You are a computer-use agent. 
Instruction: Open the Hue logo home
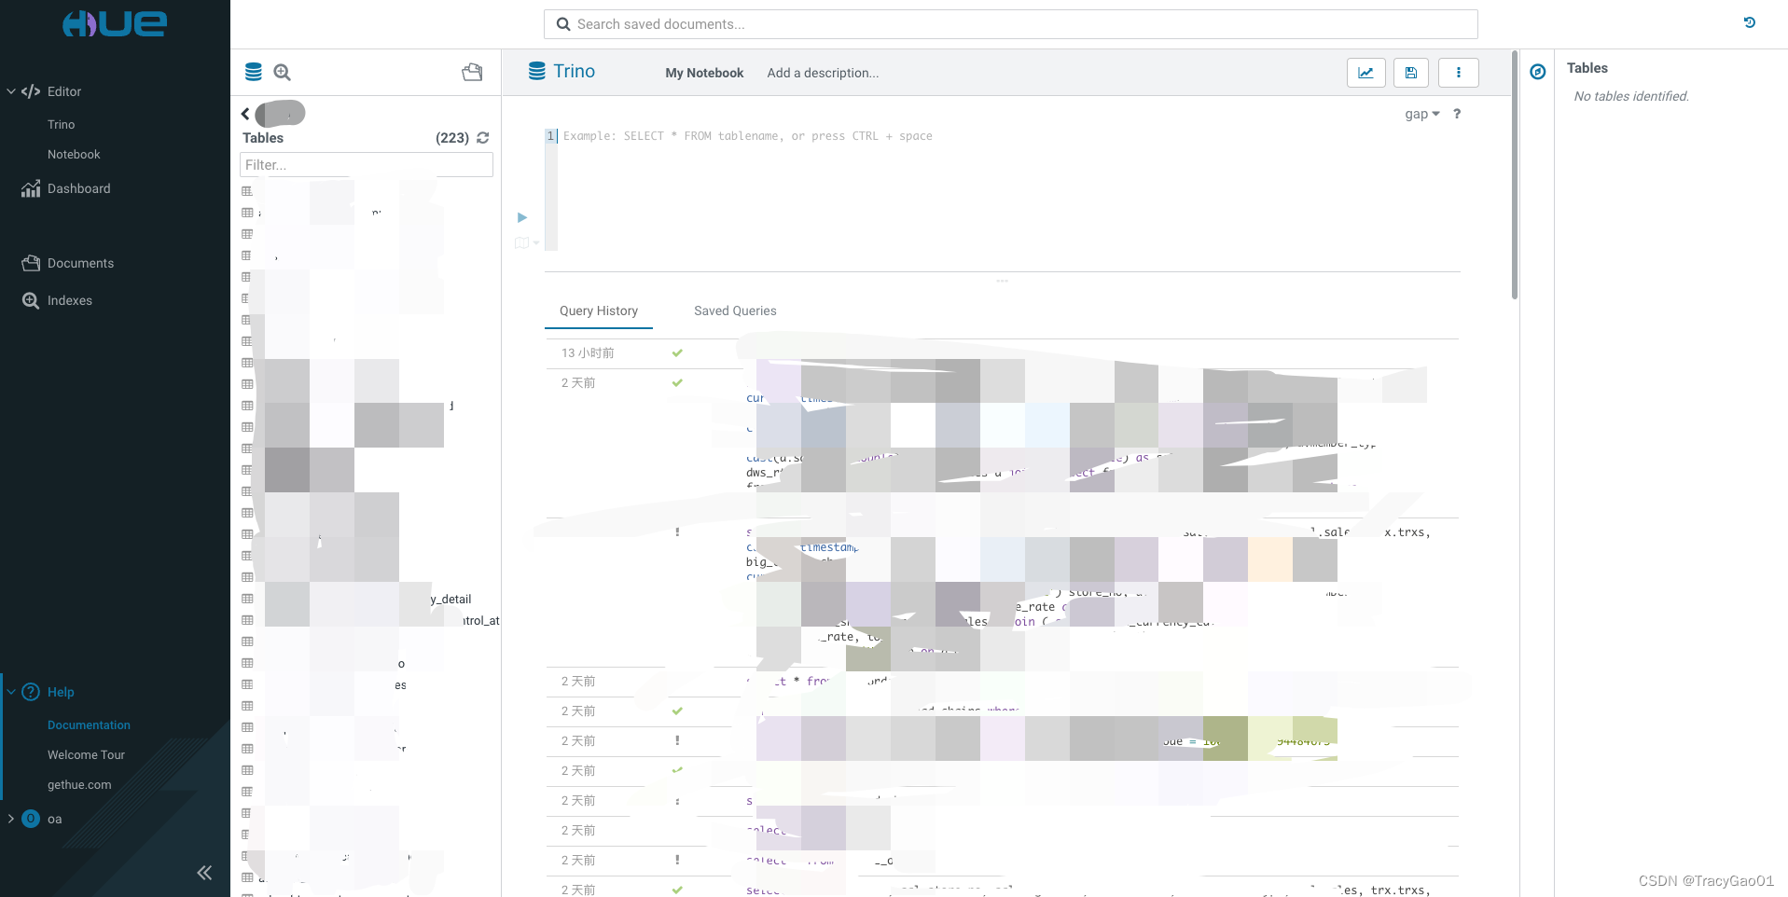[114, 23]
